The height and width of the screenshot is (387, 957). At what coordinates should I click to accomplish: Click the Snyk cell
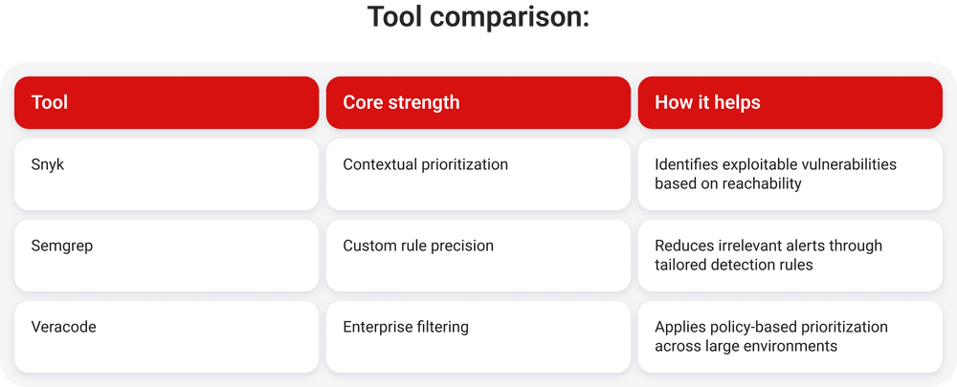coord(167,174)
